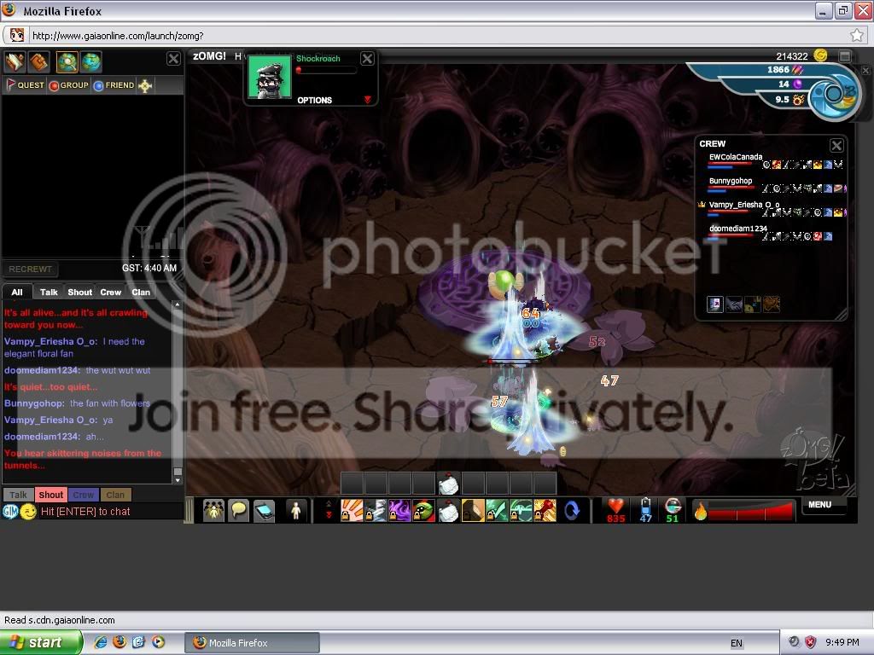Switch chat filter to Shout tab
The height and width of the screenshot is (655, 874).
[79, 293]
